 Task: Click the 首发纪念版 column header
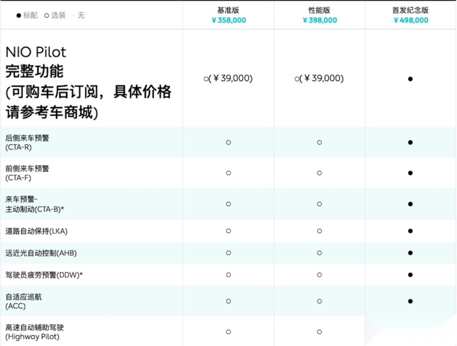(410, 10)
